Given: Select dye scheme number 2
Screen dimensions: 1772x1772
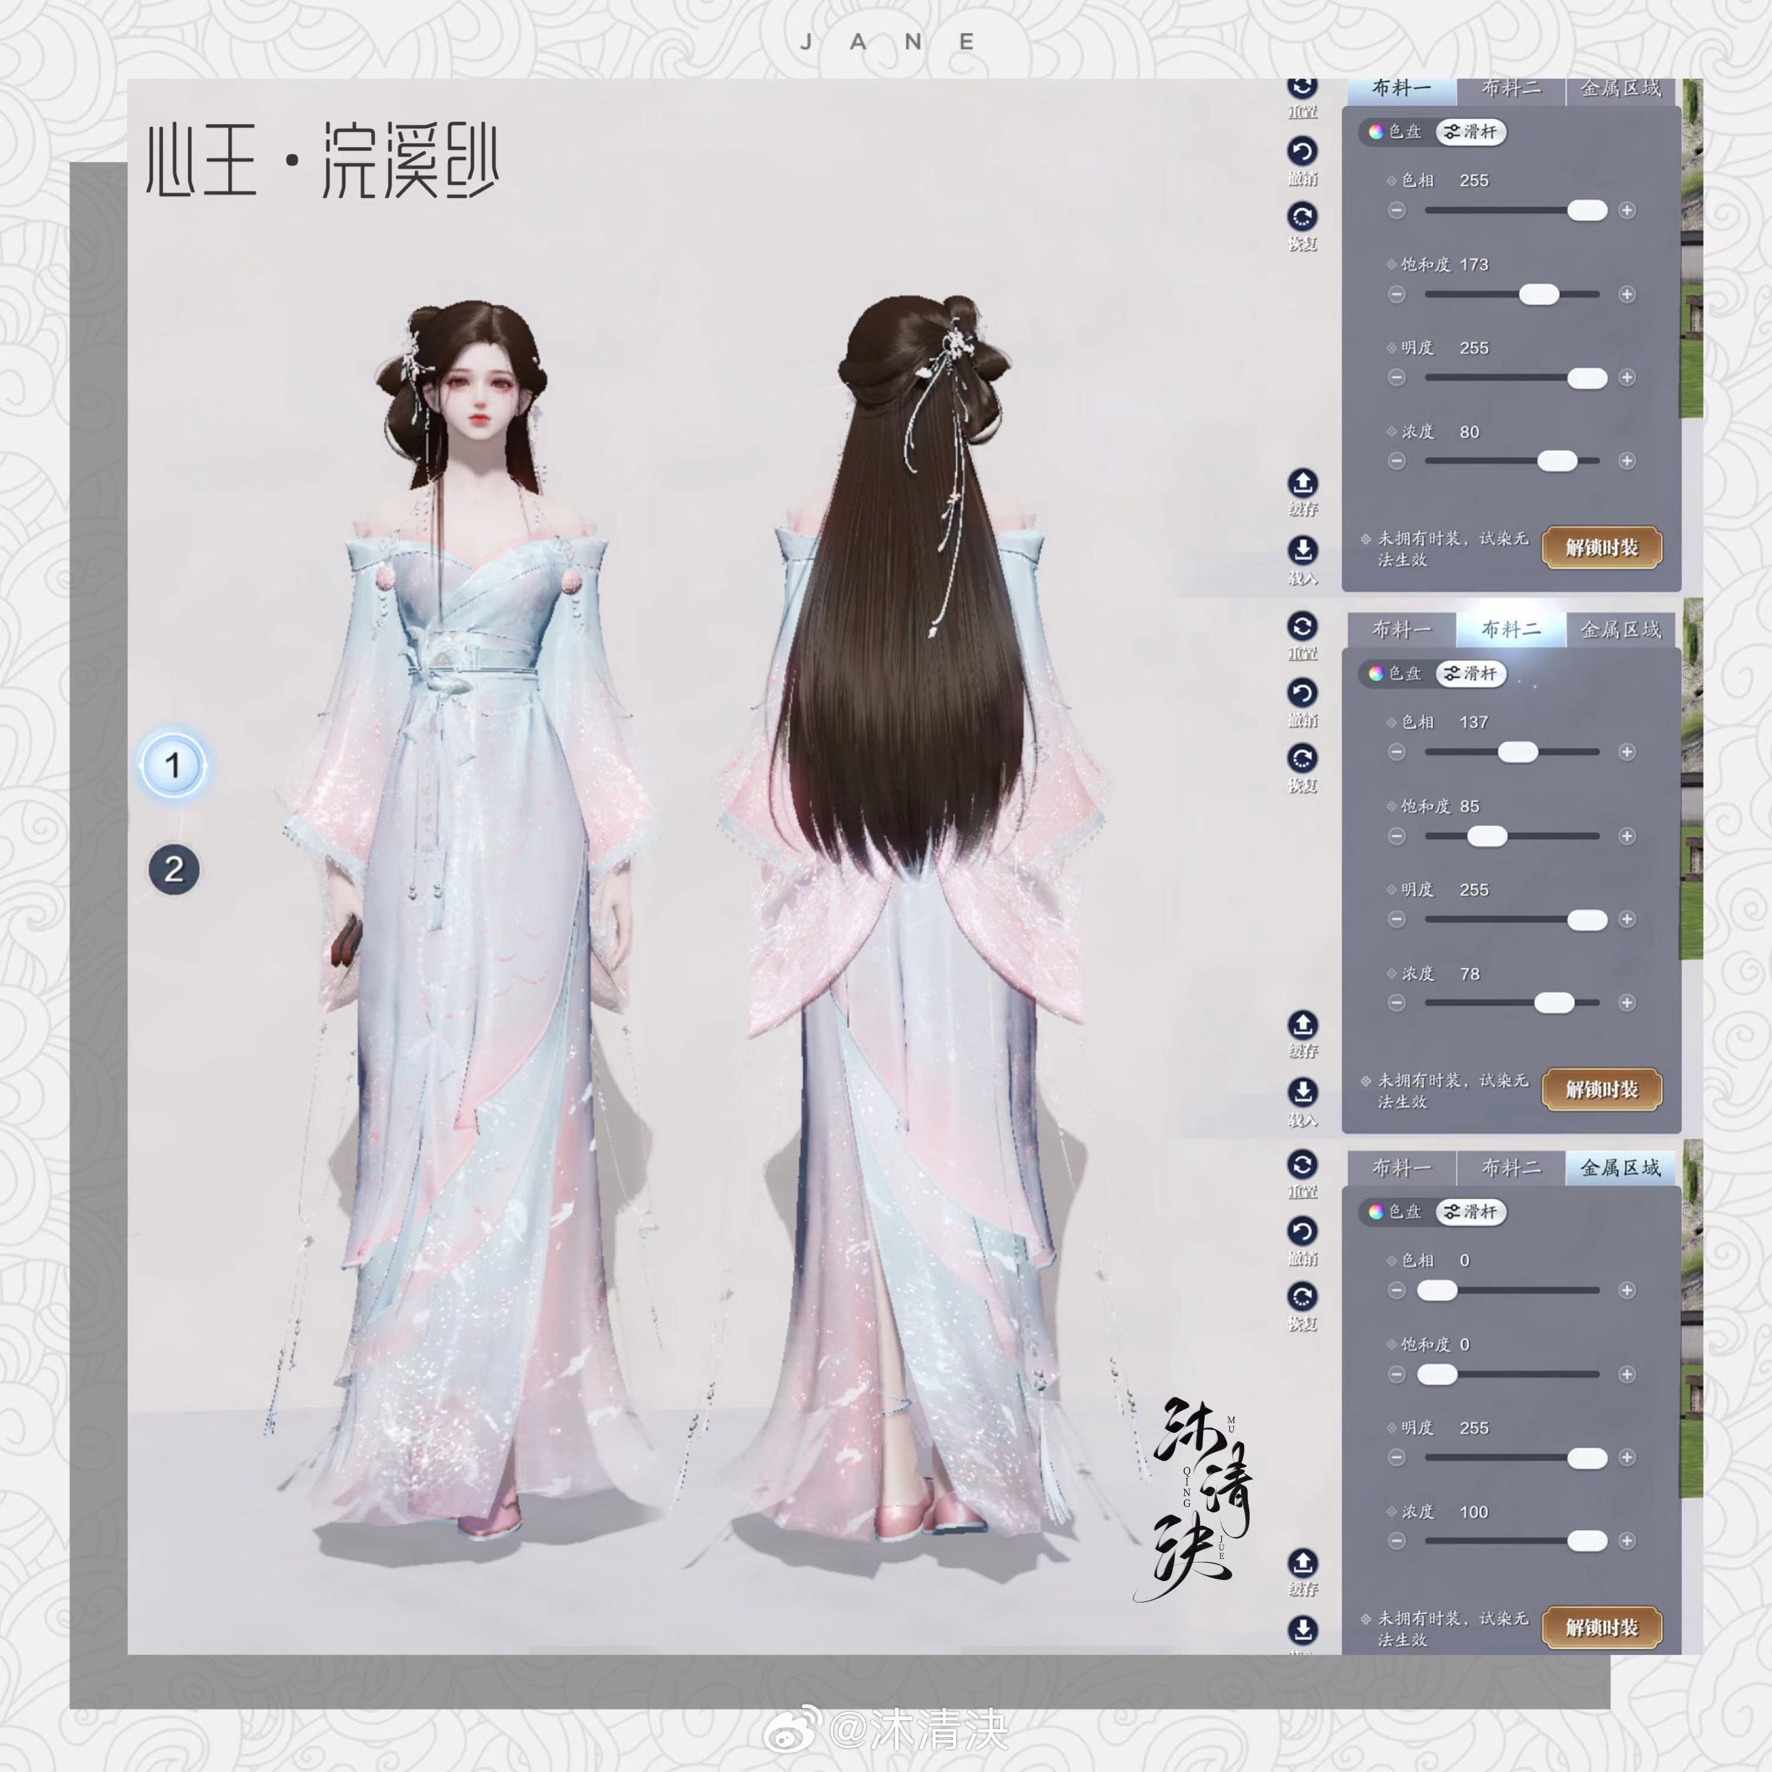Looking at the screenshot, I should (x=174, y=868).
